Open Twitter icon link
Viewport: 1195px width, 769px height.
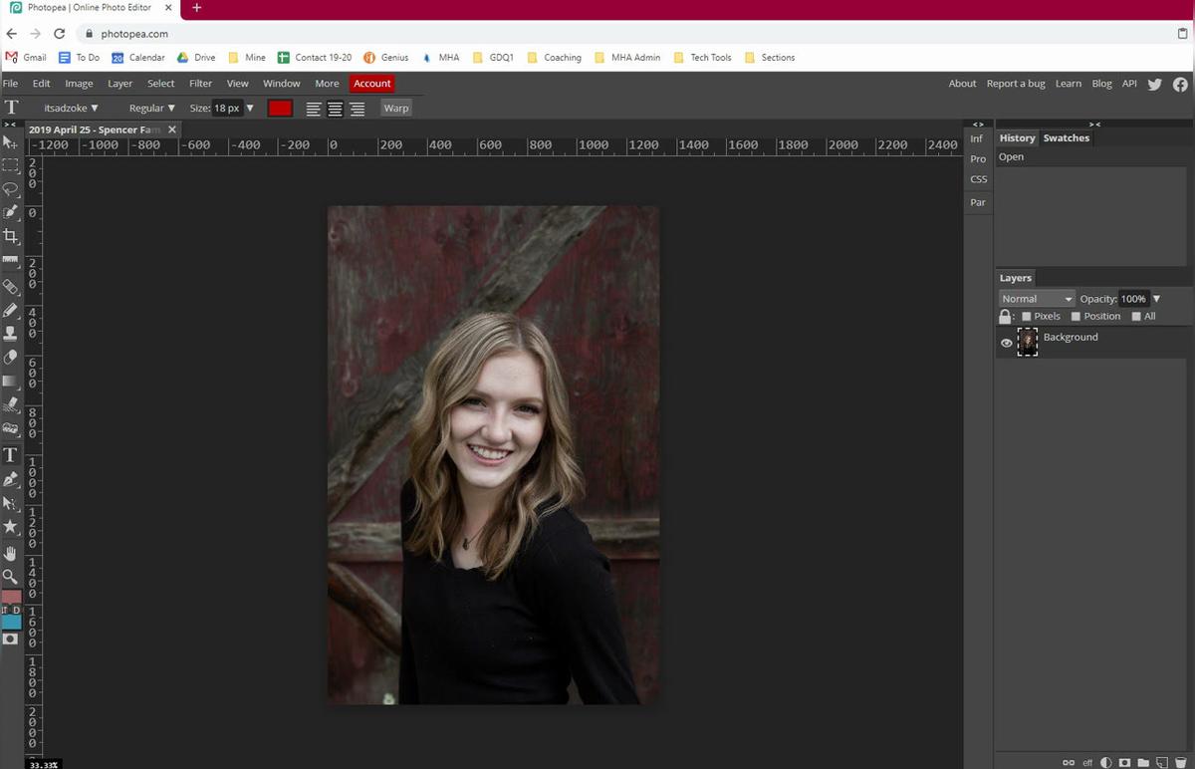(1155, 84)
